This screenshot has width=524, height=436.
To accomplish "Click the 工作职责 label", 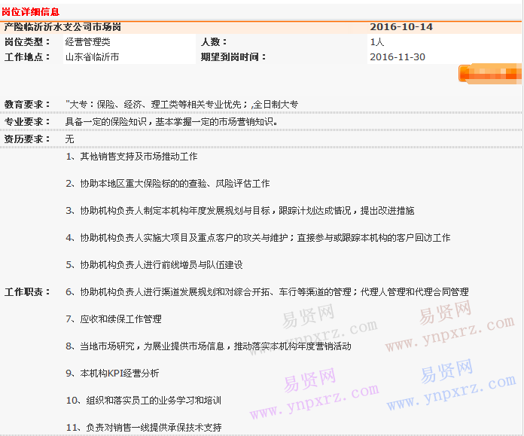I will pyautogui.click(x=27, y=292).
